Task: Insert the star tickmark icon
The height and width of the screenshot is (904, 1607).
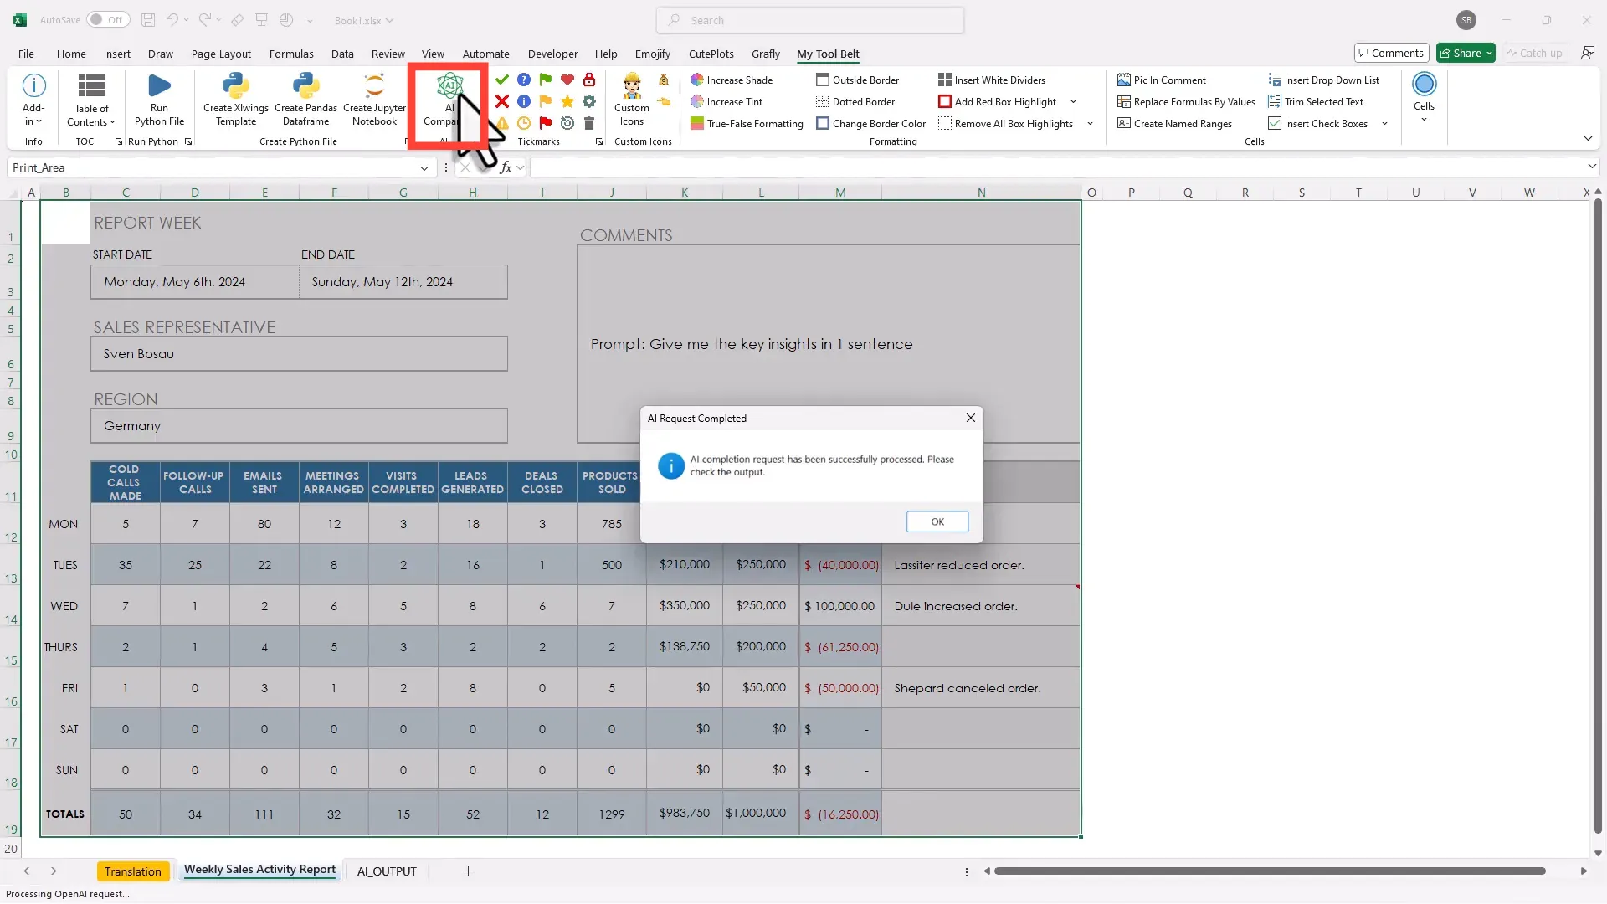Action: (x=567, y=101)
